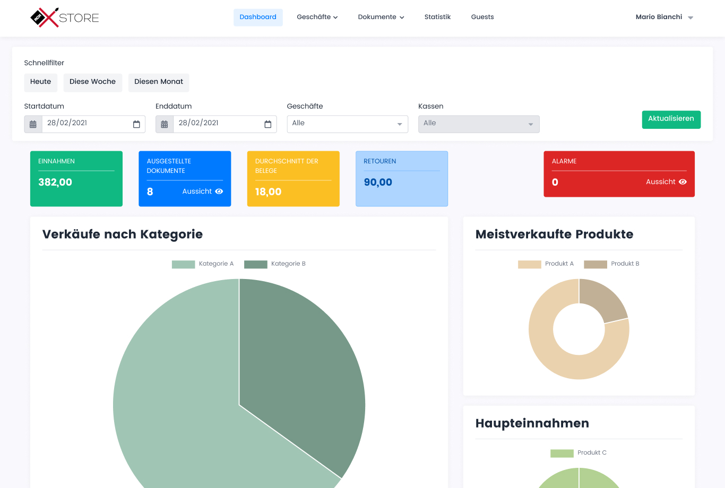Click eye icon in Ausgestellte Dokumente card
Image resolution: width=725 pixels, height=488 pixels.
tap(219, 191)
